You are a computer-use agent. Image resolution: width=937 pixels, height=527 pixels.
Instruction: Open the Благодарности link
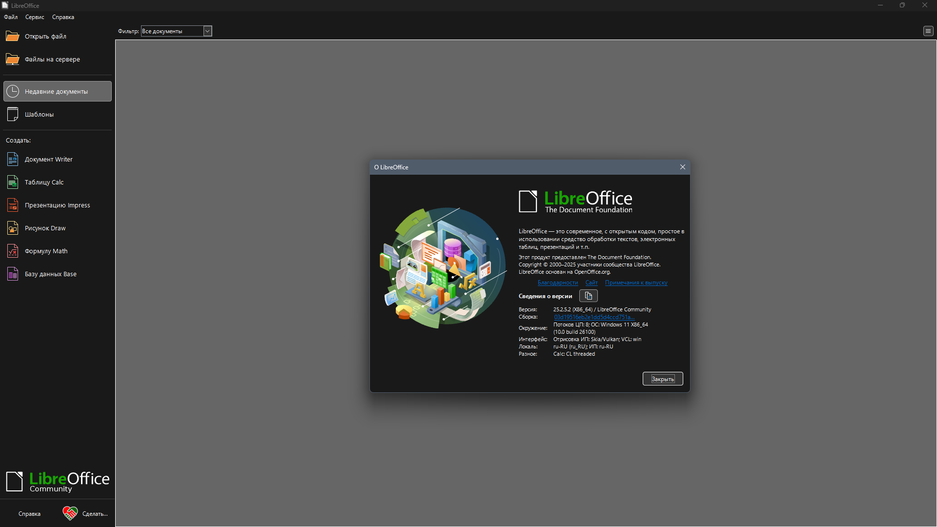click(x=558, y=283)
